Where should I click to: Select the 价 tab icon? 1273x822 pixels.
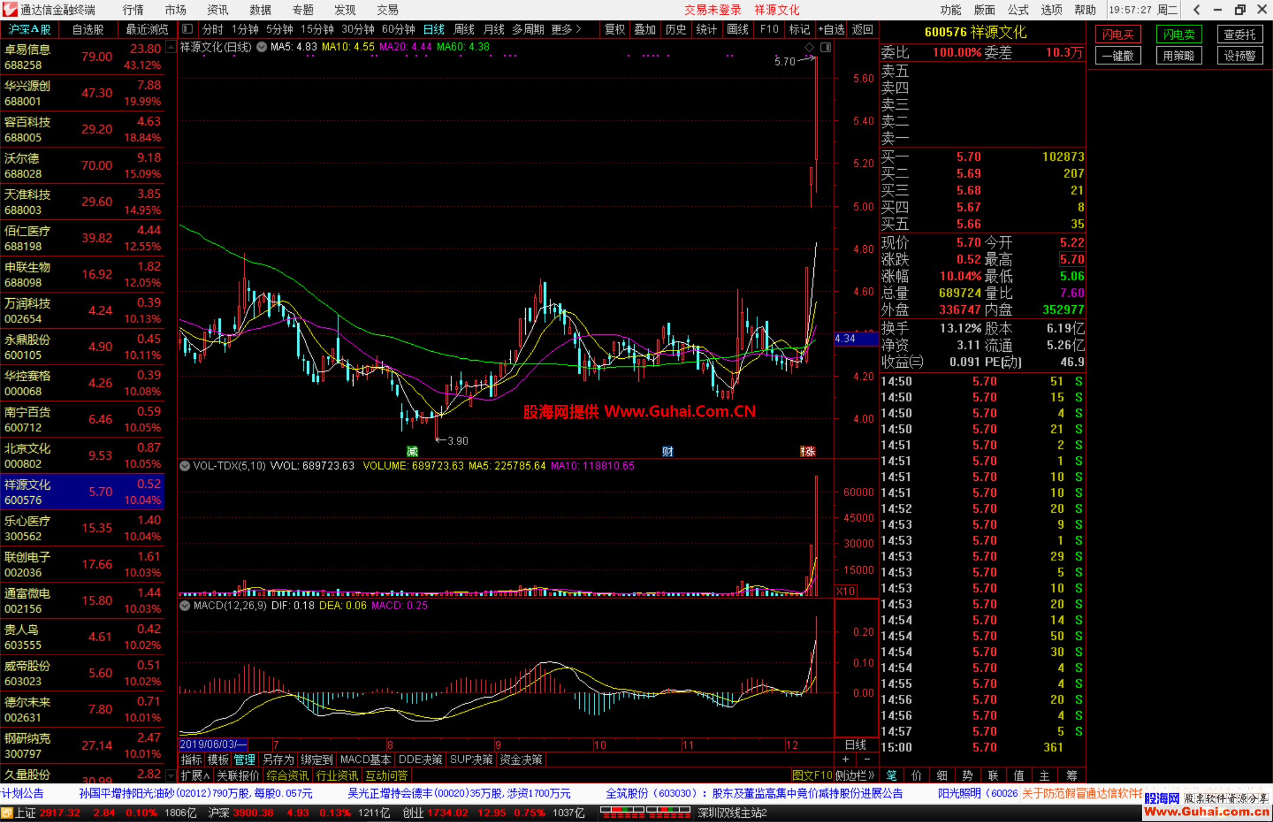(x=916, y=775)
